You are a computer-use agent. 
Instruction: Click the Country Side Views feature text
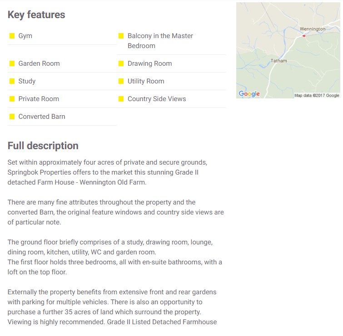coord(157,99)
